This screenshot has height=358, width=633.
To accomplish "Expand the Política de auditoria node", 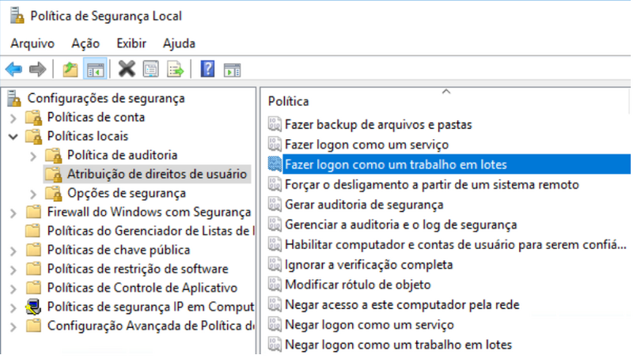I will click(33, 156).
